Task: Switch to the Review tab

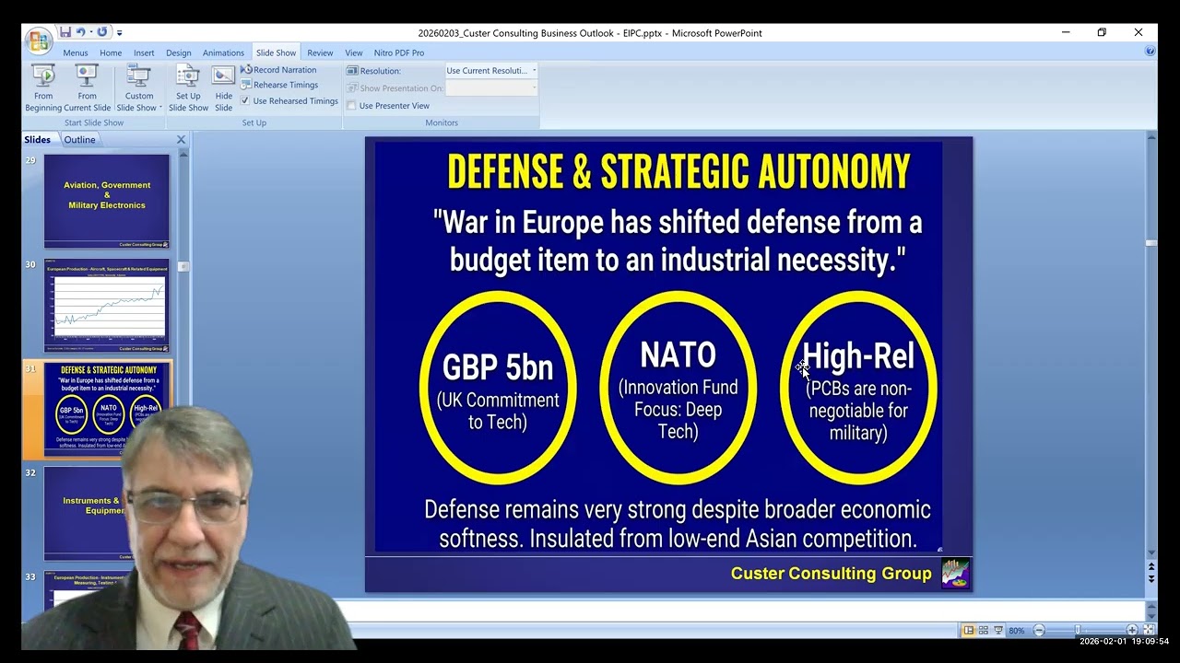Action: [x=320, y=52]
